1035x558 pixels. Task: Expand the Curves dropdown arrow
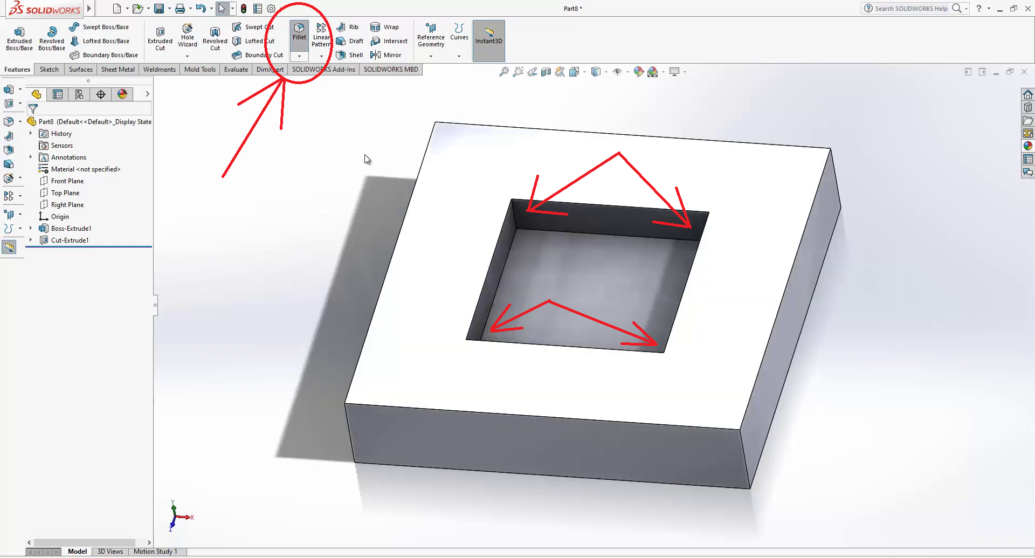[x=459, y=56]
